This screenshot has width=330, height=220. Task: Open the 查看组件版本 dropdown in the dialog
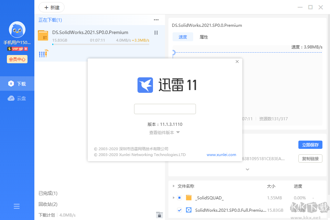click(x=165, y=133)
